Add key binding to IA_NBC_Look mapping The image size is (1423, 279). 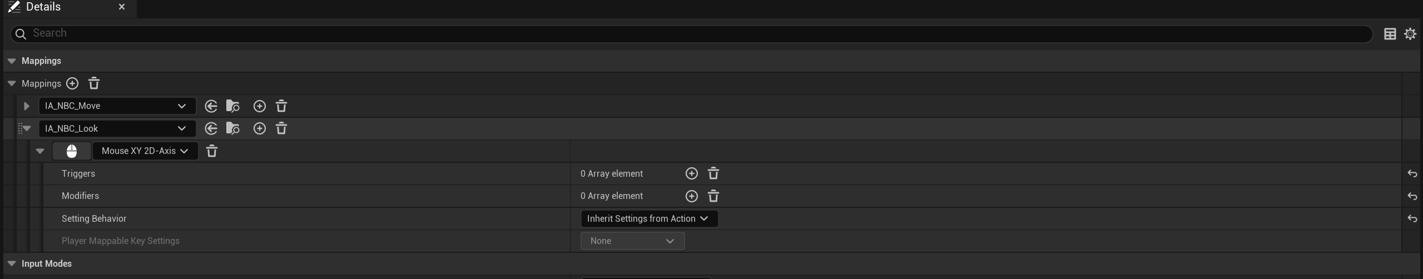(259, 128)
